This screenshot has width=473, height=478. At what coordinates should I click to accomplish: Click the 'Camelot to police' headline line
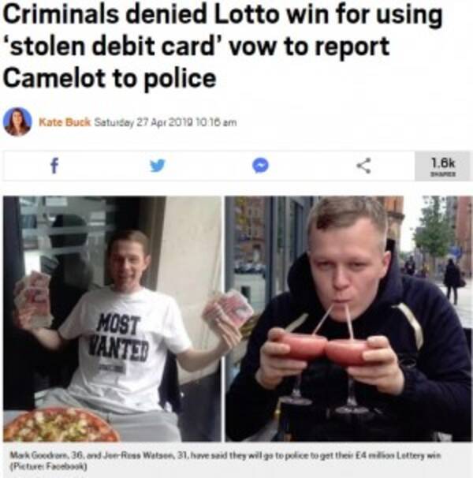110,78
